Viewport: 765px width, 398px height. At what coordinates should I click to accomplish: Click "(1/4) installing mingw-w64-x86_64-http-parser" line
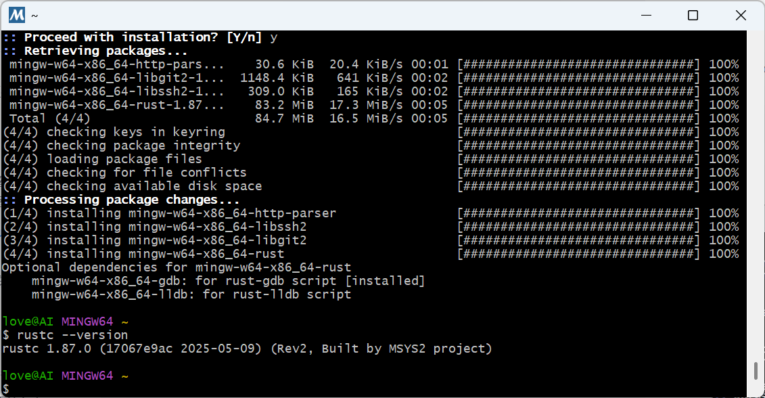pyautogui.click(x=169, y=213)
